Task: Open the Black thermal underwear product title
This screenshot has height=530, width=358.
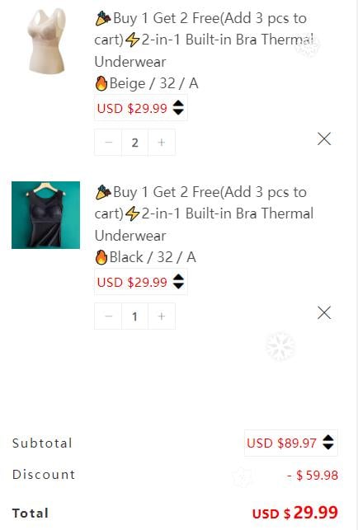Action: pos(204,213)
